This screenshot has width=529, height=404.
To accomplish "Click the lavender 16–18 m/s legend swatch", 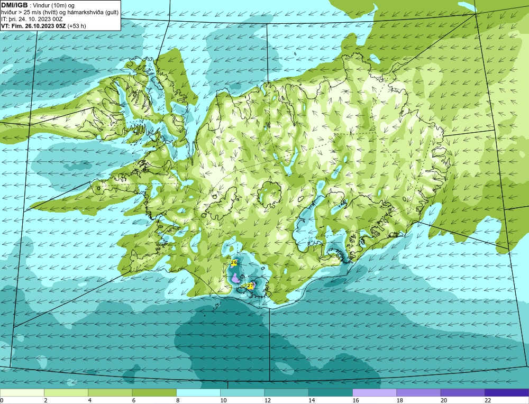I will click(375, 392).
